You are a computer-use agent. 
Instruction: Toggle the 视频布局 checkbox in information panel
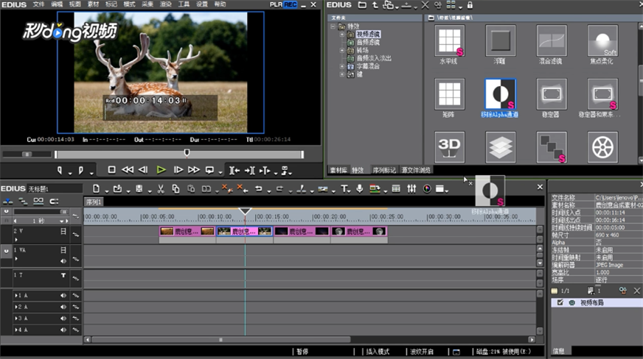[x=560, y=302]
